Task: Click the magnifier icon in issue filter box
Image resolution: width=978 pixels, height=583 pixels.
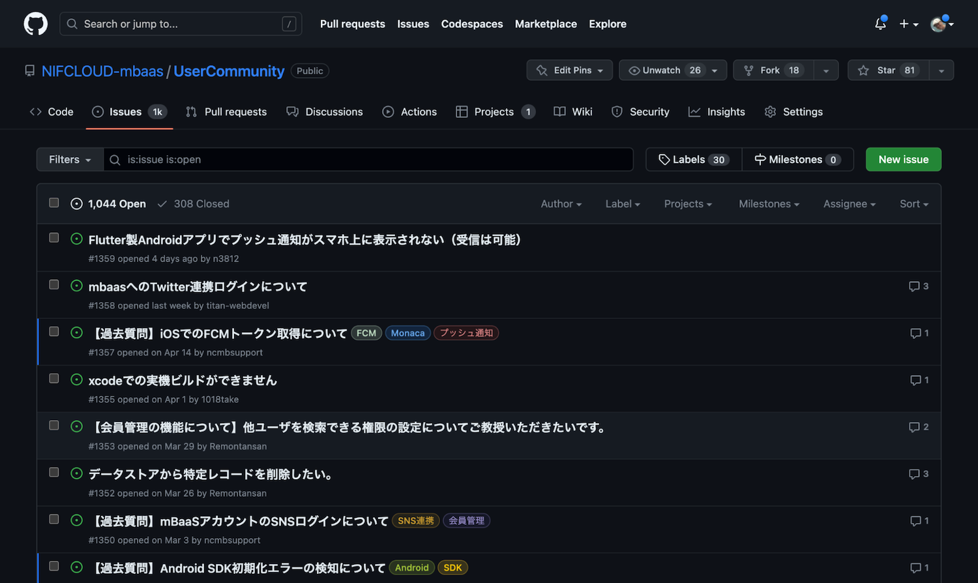Action: 115,160
